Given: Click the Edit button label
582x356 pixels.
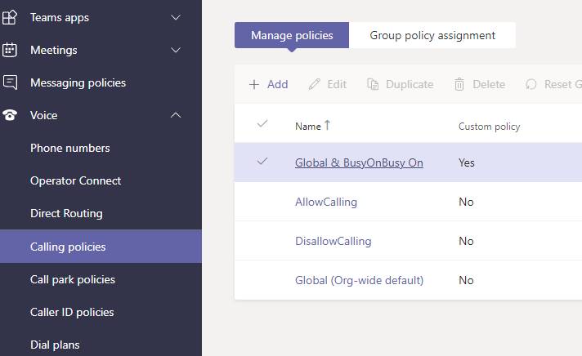Looking at the screenshot, I should 337,85.
